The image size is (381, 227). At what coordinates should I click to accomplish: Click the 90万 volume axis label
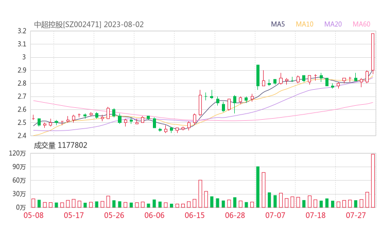19,167
